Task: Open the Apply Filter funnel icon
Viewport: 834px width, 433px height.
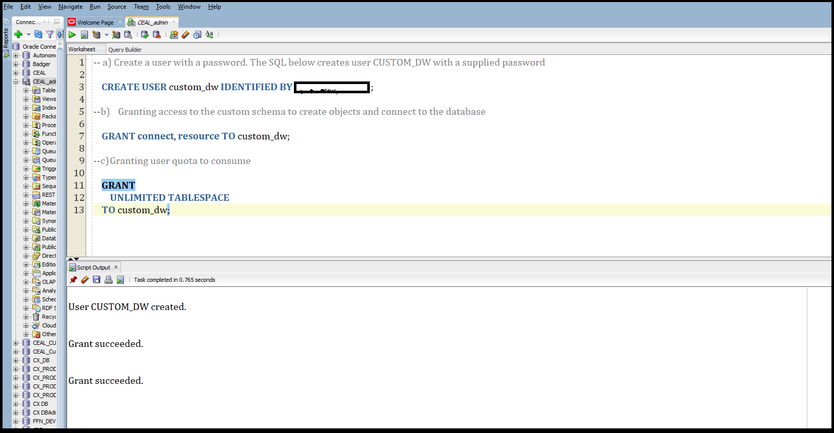Action: pos(50,34)
